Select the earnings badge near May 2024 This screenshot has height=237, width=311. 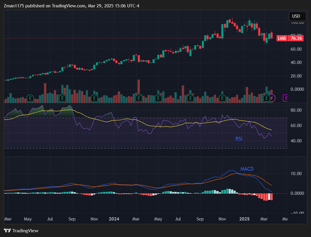click(x=159, y=98)
